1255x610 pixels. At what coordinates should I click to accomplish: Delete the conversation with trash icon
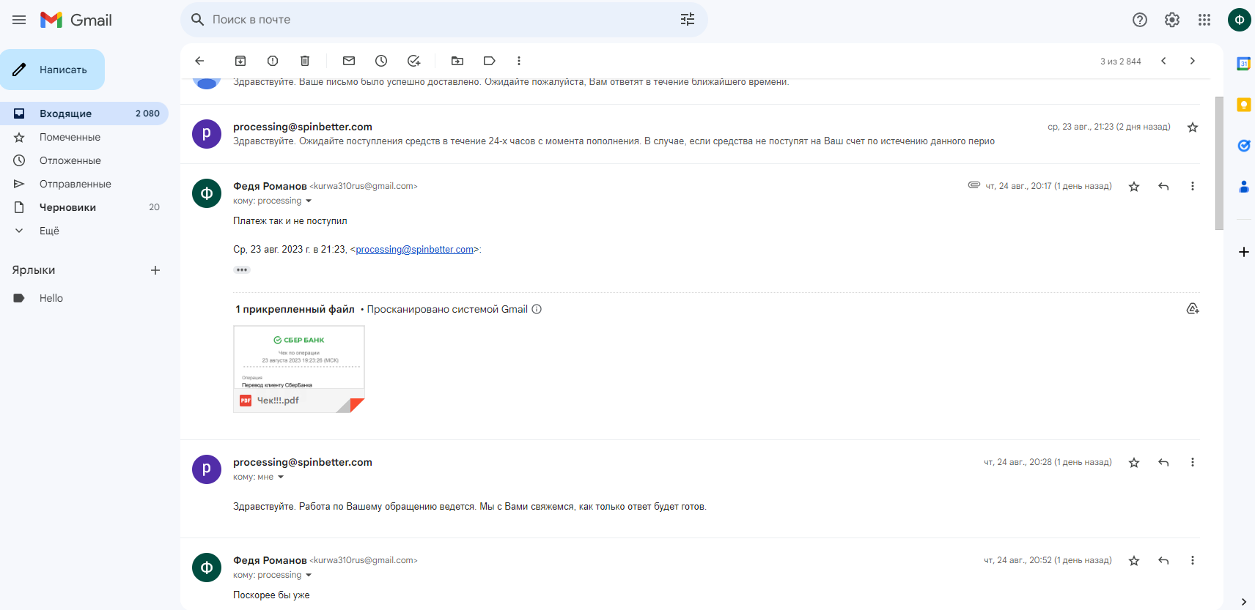pos(305,61)
